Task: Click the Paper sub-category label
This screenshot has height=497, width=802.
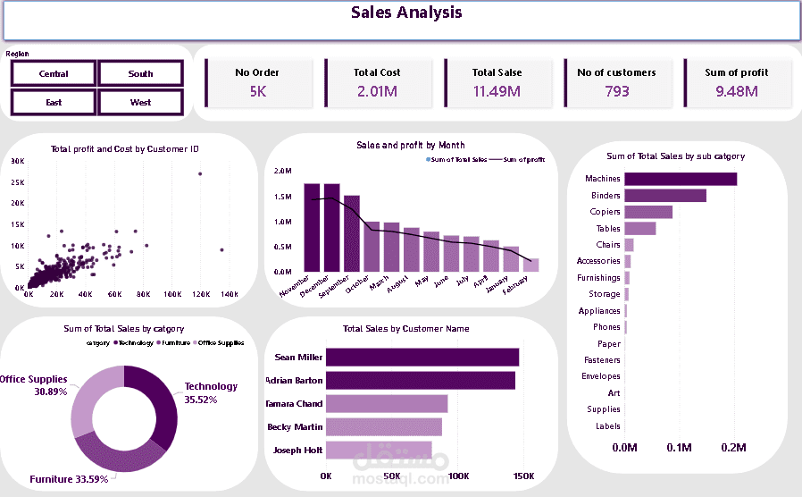Action: 609,344
